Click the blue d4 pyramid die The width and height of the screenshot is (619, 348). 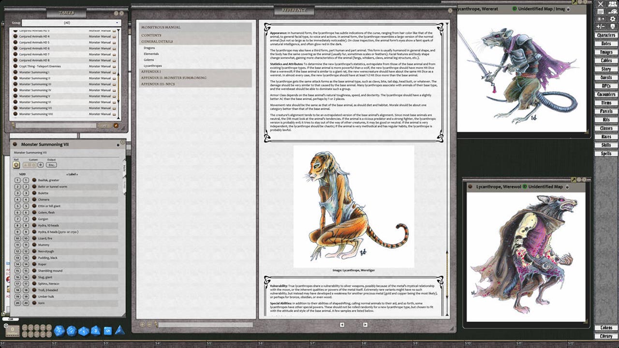pos(119,330)
